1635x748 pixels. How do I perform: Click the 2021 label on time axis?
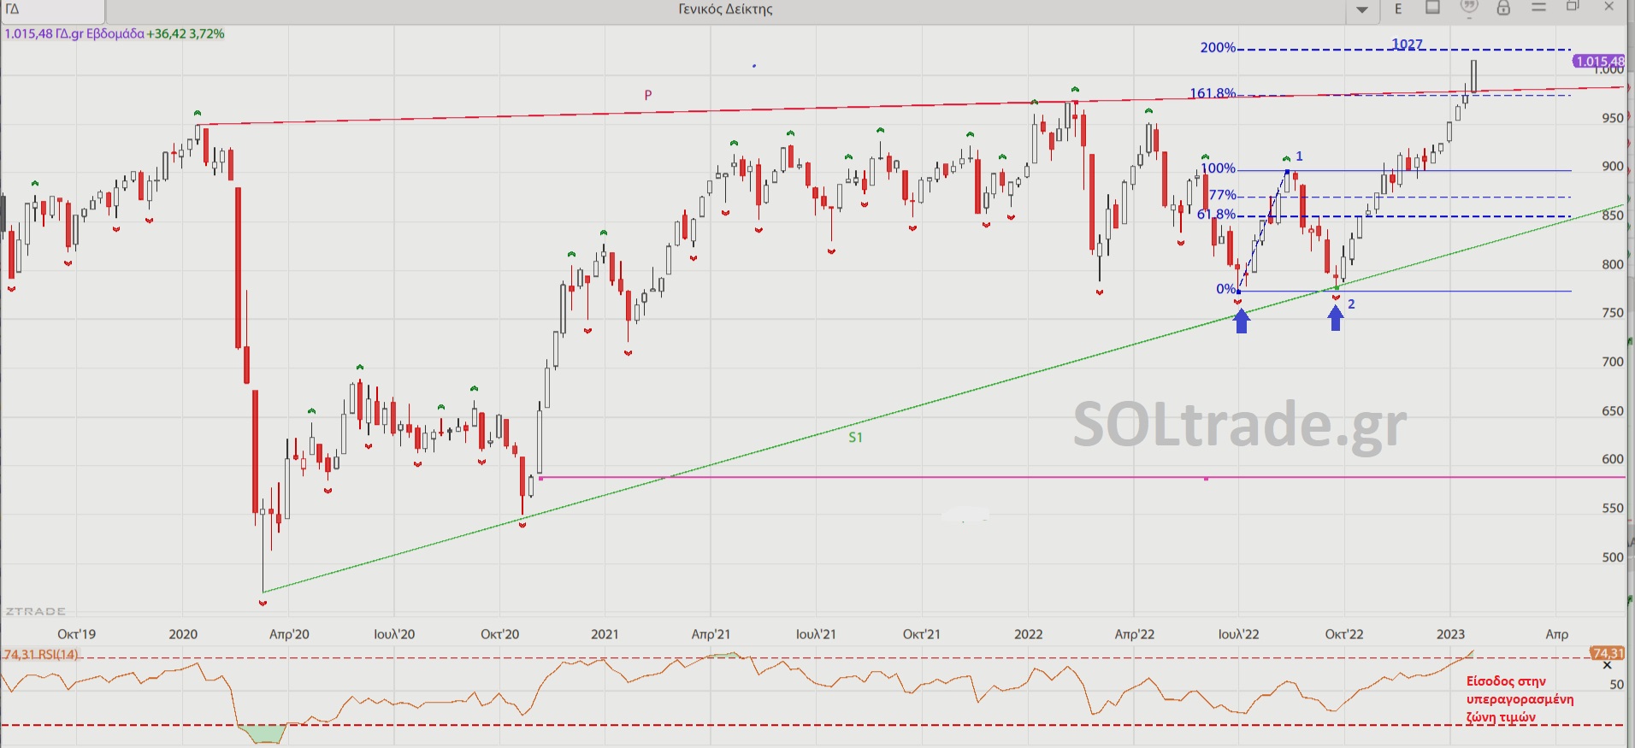605,634
